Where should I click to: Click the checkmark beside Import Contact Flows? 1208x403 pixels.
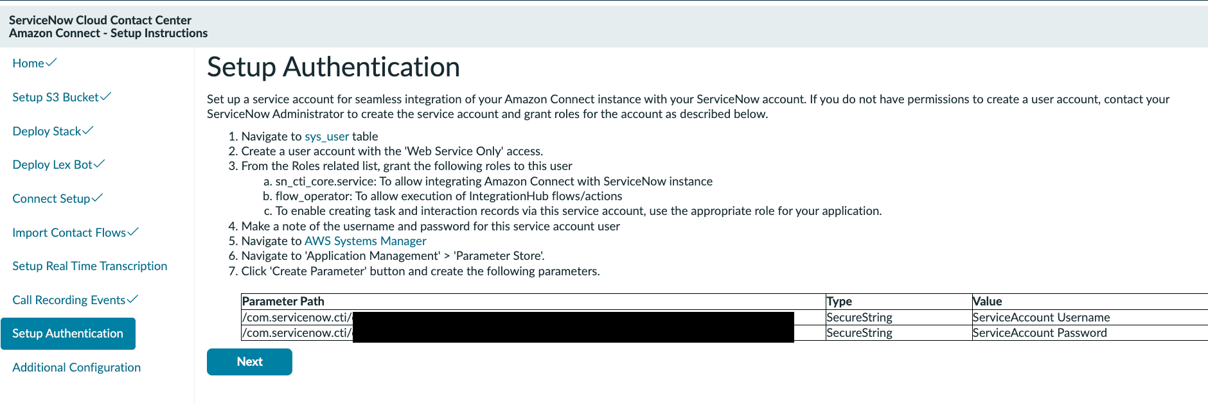tap(133, 232)
